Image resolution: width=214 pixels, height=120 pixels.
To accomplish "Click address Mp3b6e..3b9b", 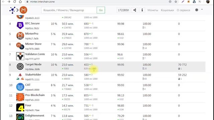I will (x=32, y=69).
